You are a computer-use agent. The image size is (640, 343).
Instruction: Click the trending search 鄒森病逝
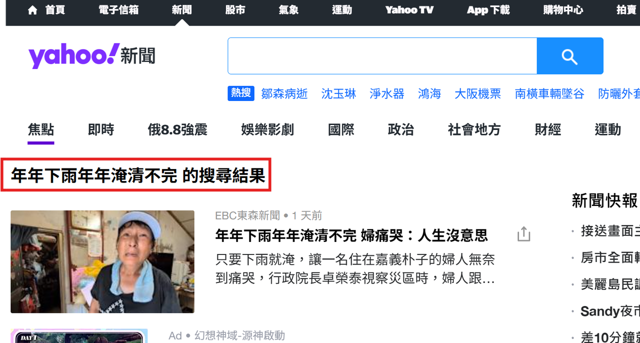284,93
